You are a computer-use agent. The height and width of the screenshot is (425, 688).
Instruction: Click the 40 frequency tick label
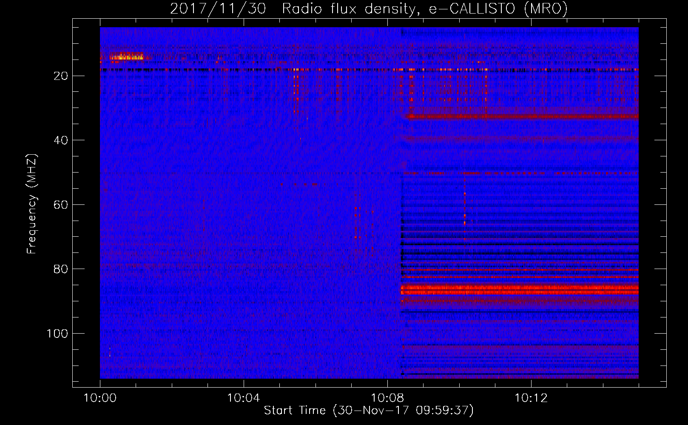coord(61,140)
